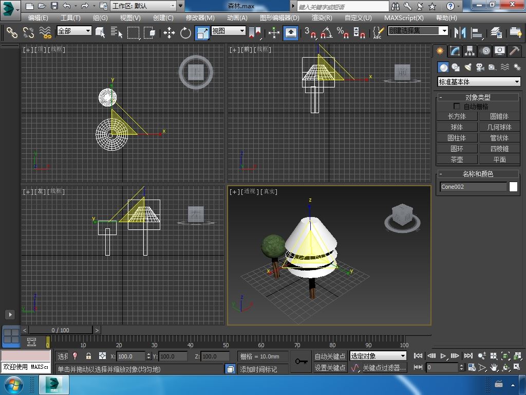The width and height of the screenshot is (526, 395).
Task: Open the 选定对象 key filter dropdown
Action: [378, 356]
